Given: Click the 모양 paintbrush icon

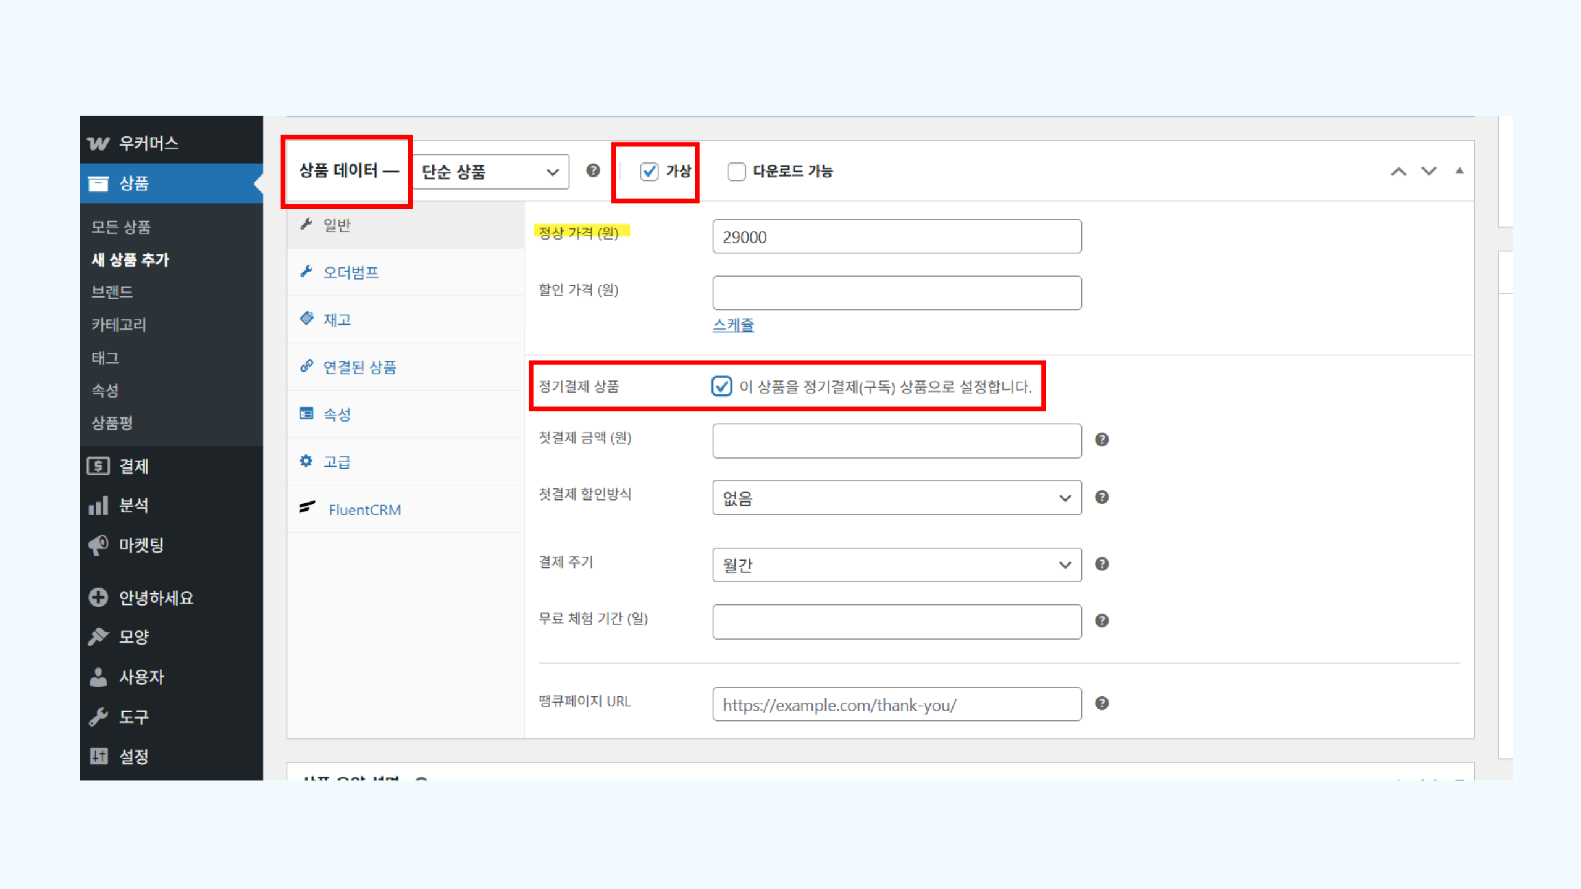Looking at the screenshot, I should pos(98,636).
